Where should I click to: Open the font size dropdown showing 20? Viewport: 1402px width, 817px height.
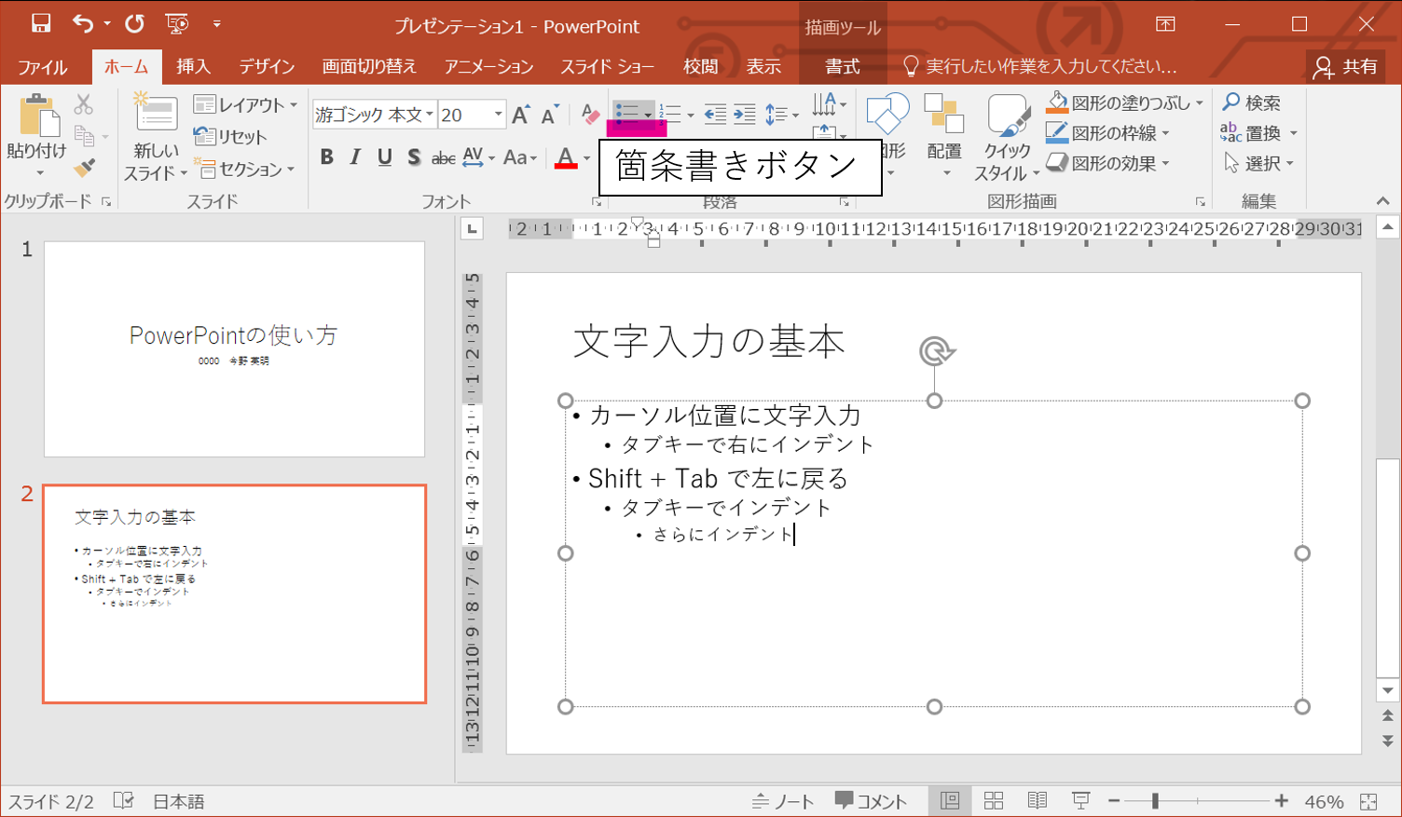tap(498, 115)
